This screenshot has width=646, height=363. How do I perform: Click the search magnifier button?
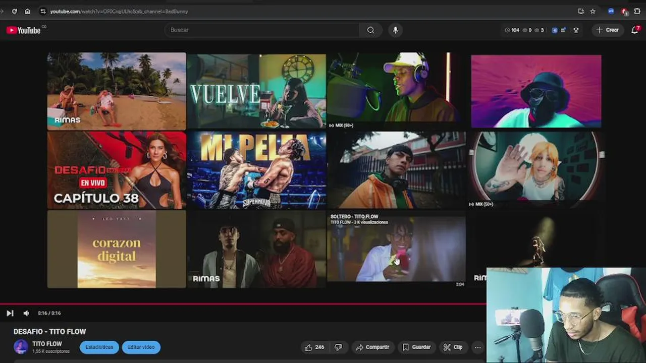click(370, 30)
